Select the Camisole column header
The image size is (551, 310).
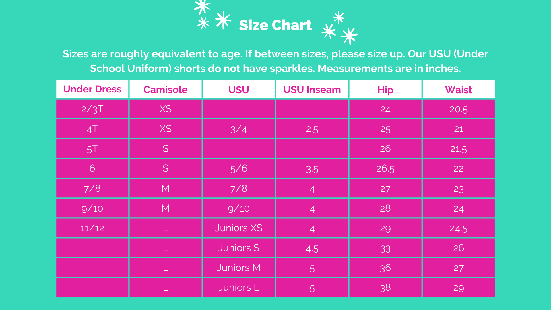(165, 90)
